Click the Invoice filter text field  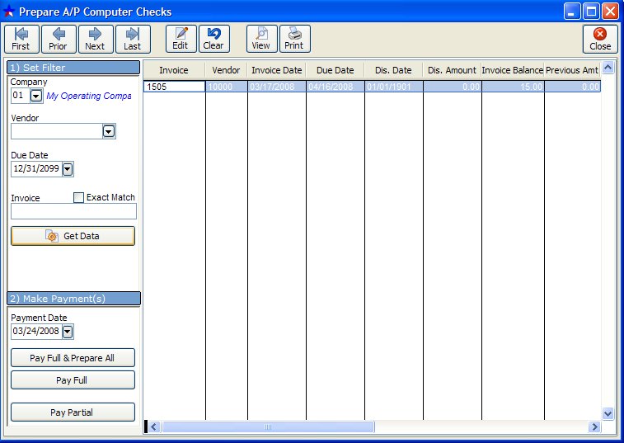click(73, 211)
